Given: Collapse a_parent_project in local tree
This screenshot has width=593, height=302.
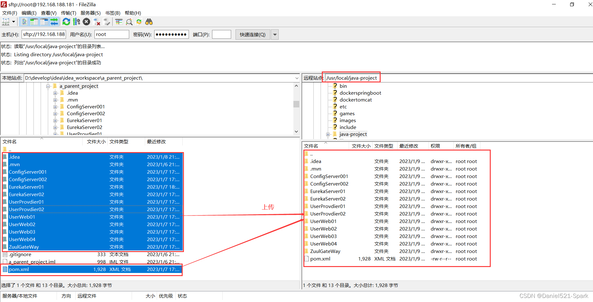Looking at the screenshot, I should [48, 86].
